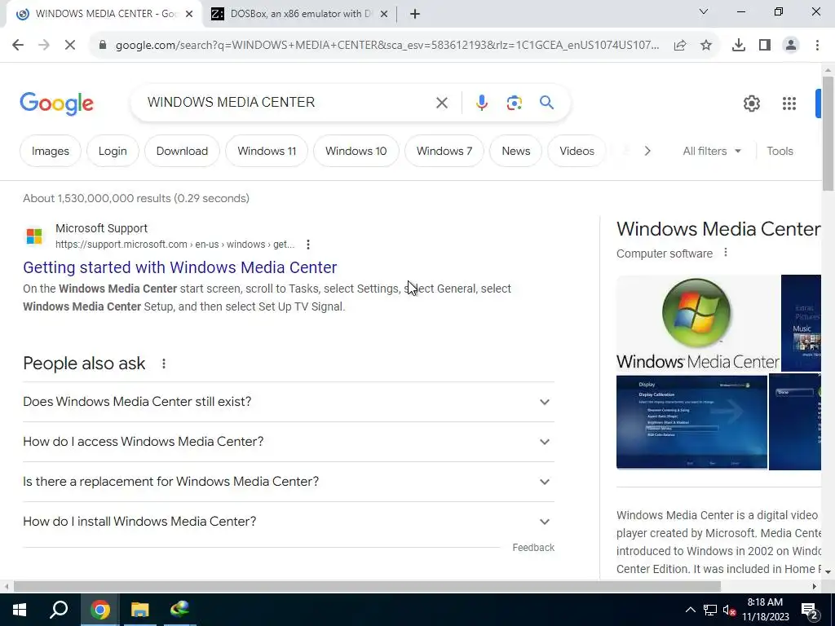Select the Windows 7 filter chip
The height and width of the screenshot is (626, 835).
point(444,151)
